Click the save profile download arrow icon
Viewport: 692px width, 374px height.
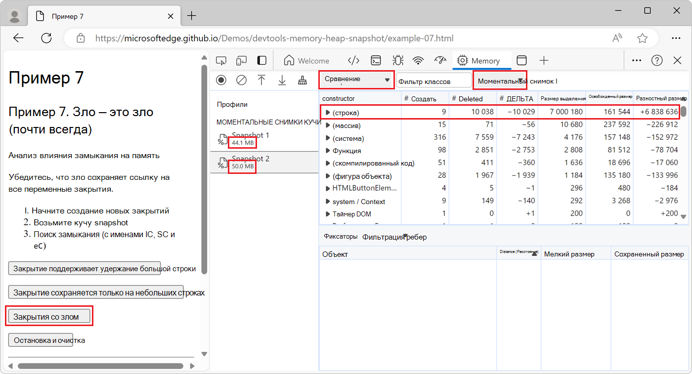(282, 80)
